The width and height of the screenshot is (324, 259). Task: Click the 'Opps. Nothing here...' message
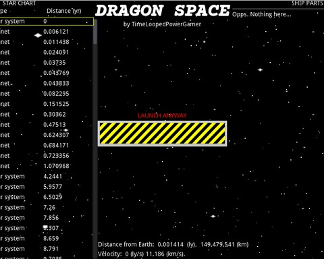click(x=262, y=15)
